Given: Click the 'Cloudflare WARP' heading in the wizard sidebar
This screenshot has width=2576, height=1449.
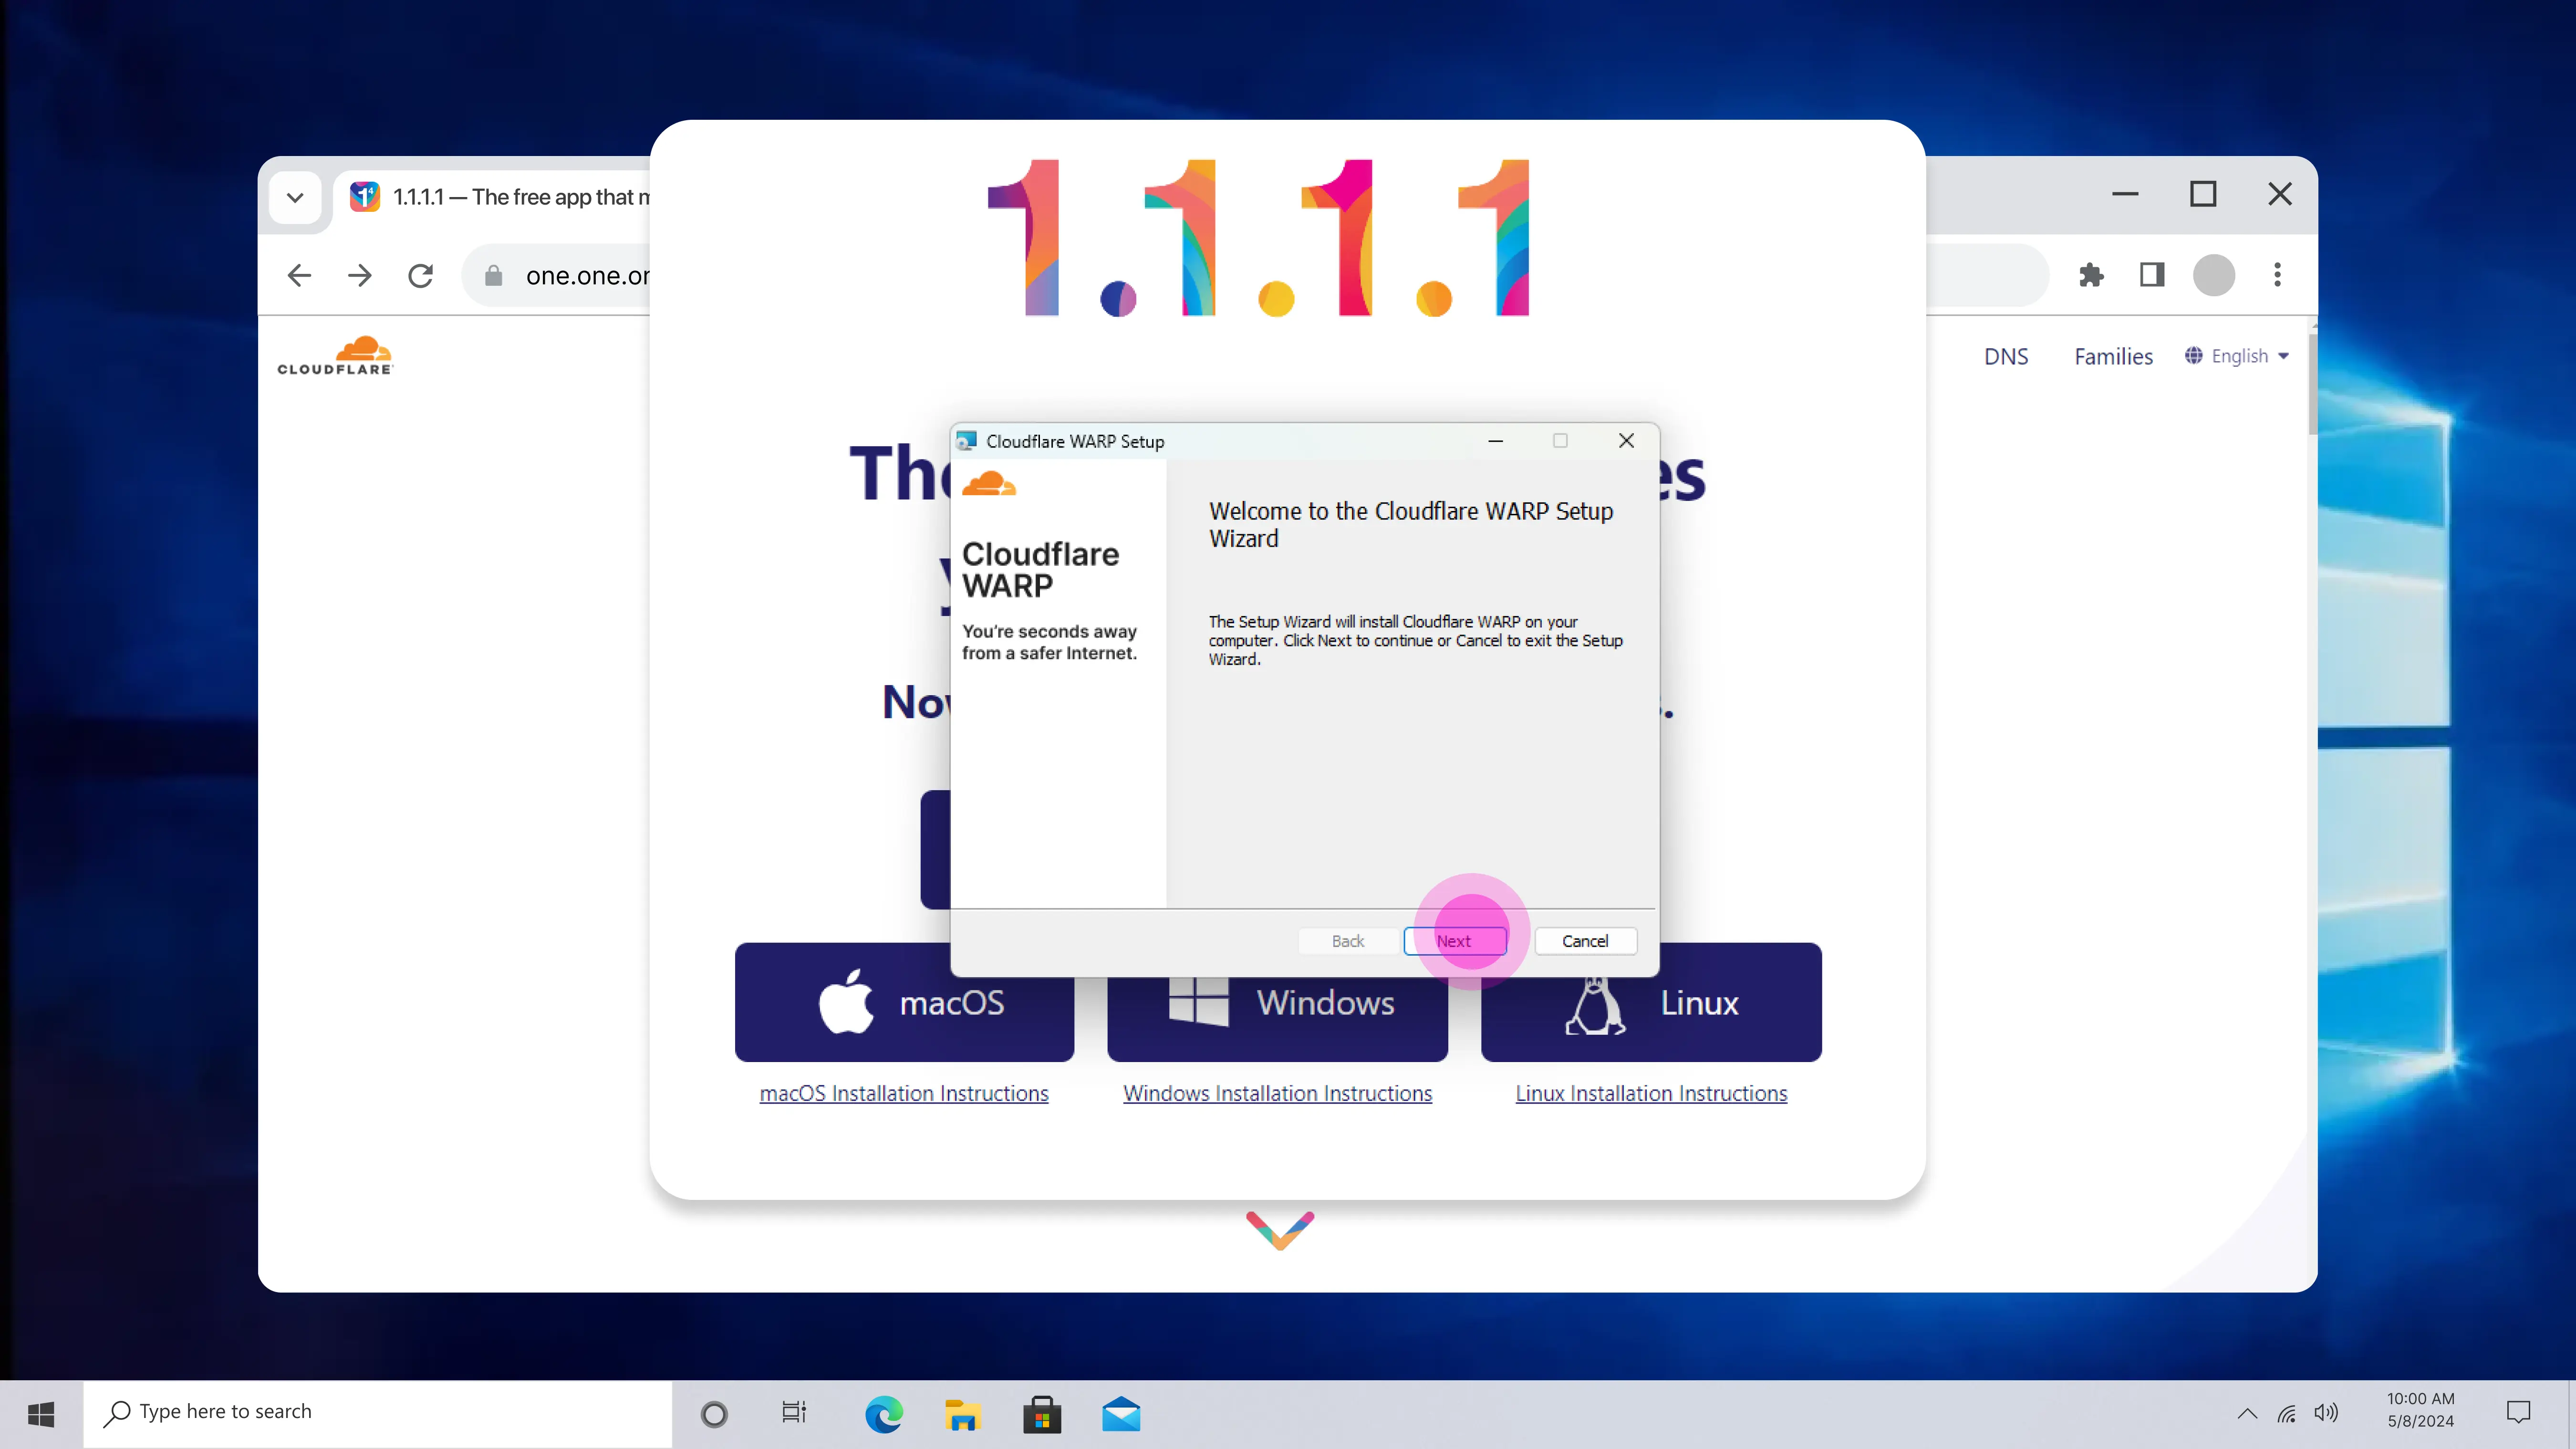Looking at the screenshot, I should point(1040,569).
